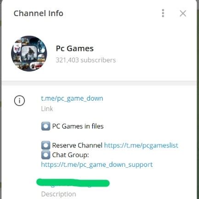The width and height of the screenshot is (199, 199).
Task: Open the pc_game_down_support chat group link
Action: point(97,165)
